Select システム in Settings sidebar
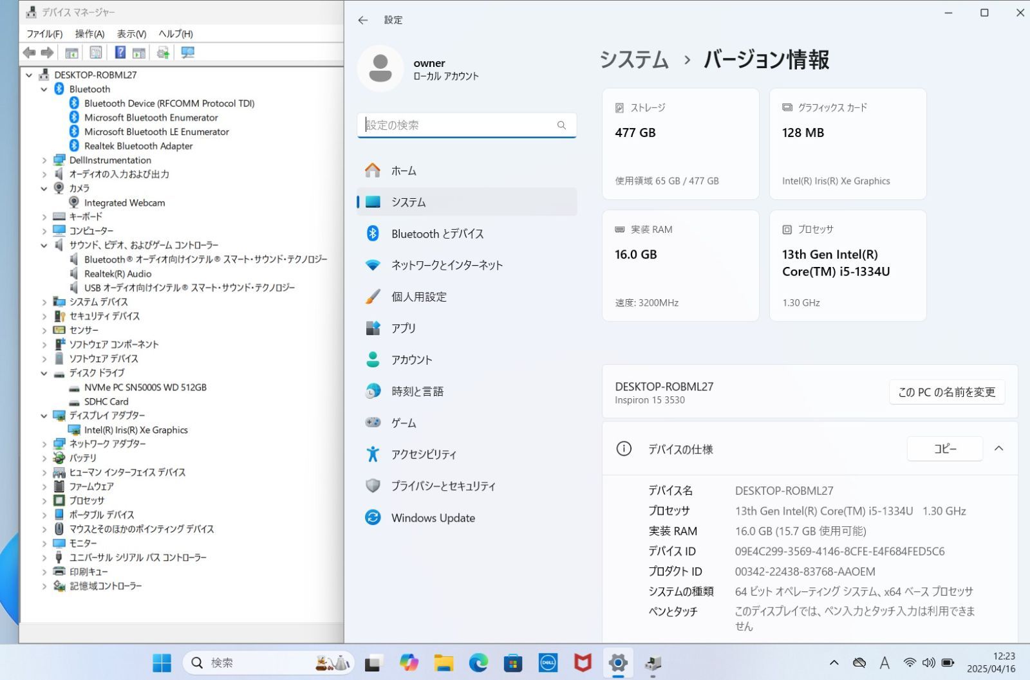 [x=467, y=202]
